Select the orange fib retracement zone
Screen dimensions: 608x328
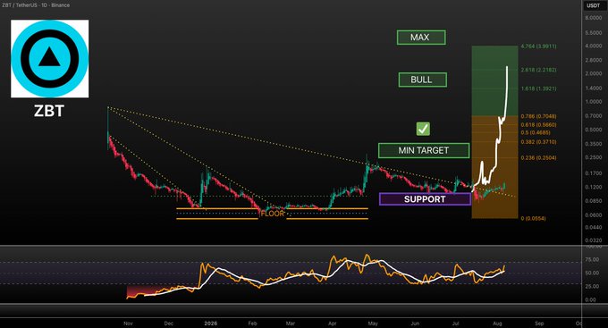(494, 167)
